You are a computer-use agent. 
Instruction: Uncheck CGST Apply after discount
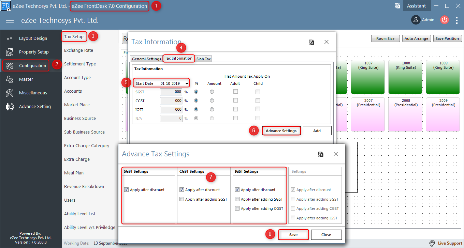[x=182, y=190]
